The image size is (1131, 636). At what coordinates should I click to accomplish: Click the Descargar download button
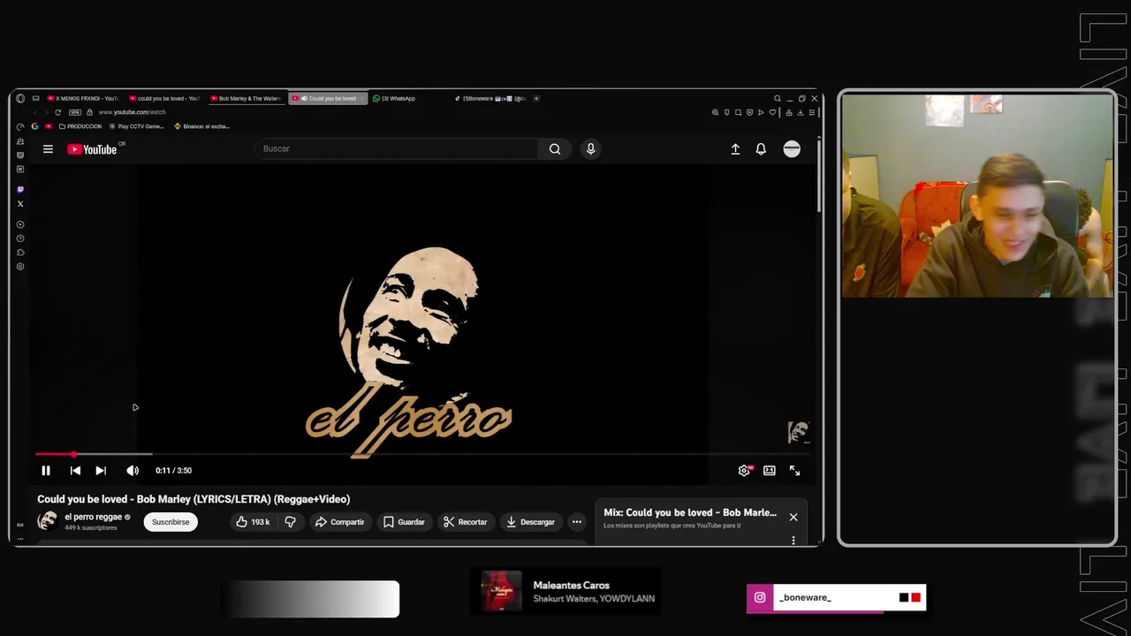(x=530, y=522)
